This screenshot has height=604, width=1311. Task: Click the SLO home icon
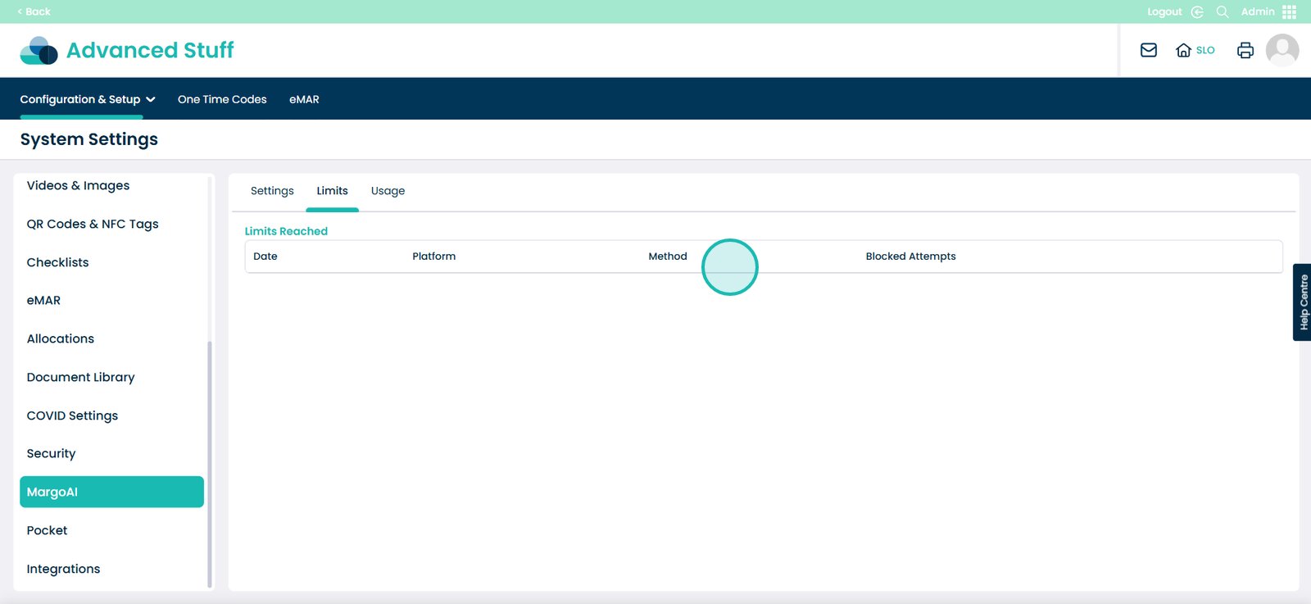1183,50
